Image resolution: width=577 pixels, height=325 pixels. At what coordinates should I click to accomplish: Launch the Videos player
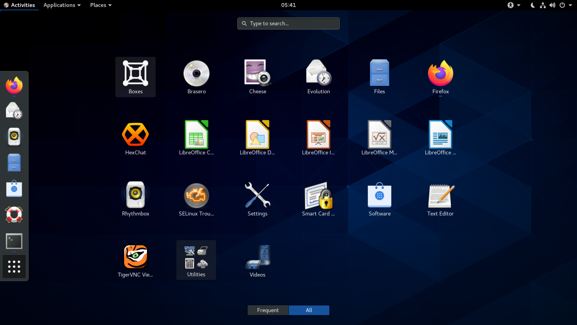click(x=257, y=257)
